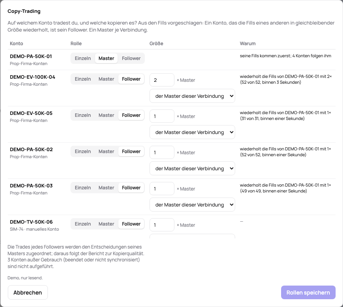The width and height of the screenshot is (343, 307).
Task: Click the Rolle column header
Action: tap(76, 43)
